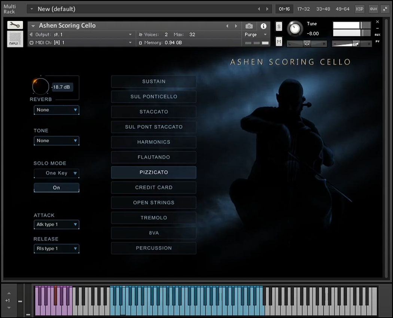Solo the instrument with S button

point(279,26)
